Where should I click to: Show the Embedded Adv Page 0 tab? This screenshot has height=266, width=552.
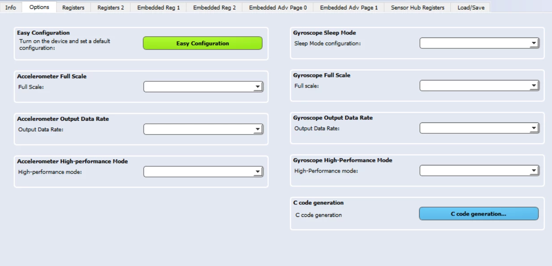tap(278, 8)
